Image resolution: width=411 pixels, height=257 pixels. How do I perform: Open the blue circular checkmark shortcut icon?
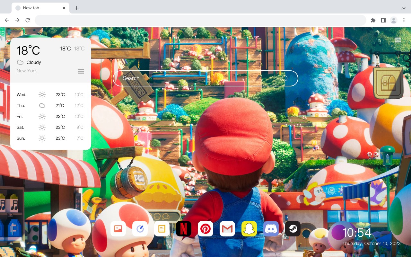click(x=140, y=229)
